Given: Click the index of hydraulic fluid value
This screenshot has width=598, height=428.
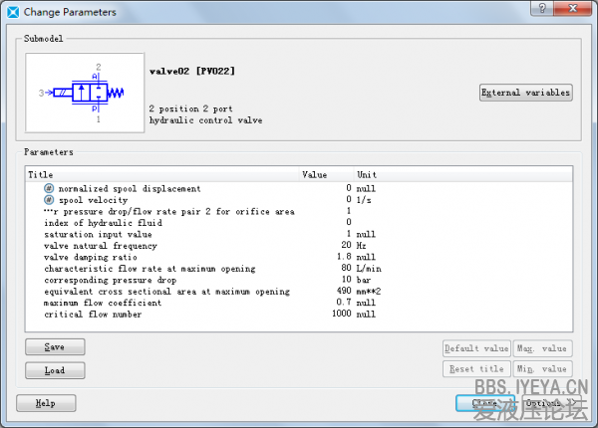Looking at the screenshot, I should pyautogui.click(x=348, y=222).
